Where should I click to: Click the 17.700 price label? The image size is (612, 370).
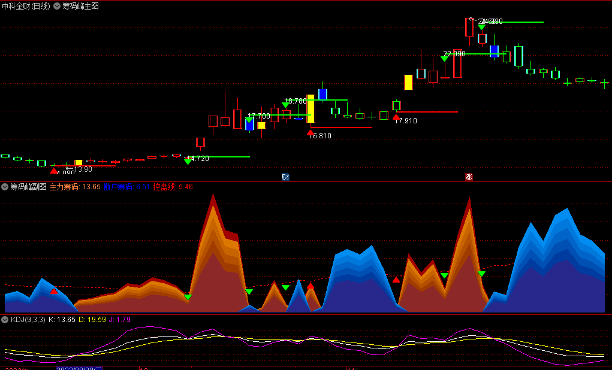(259, 116)
